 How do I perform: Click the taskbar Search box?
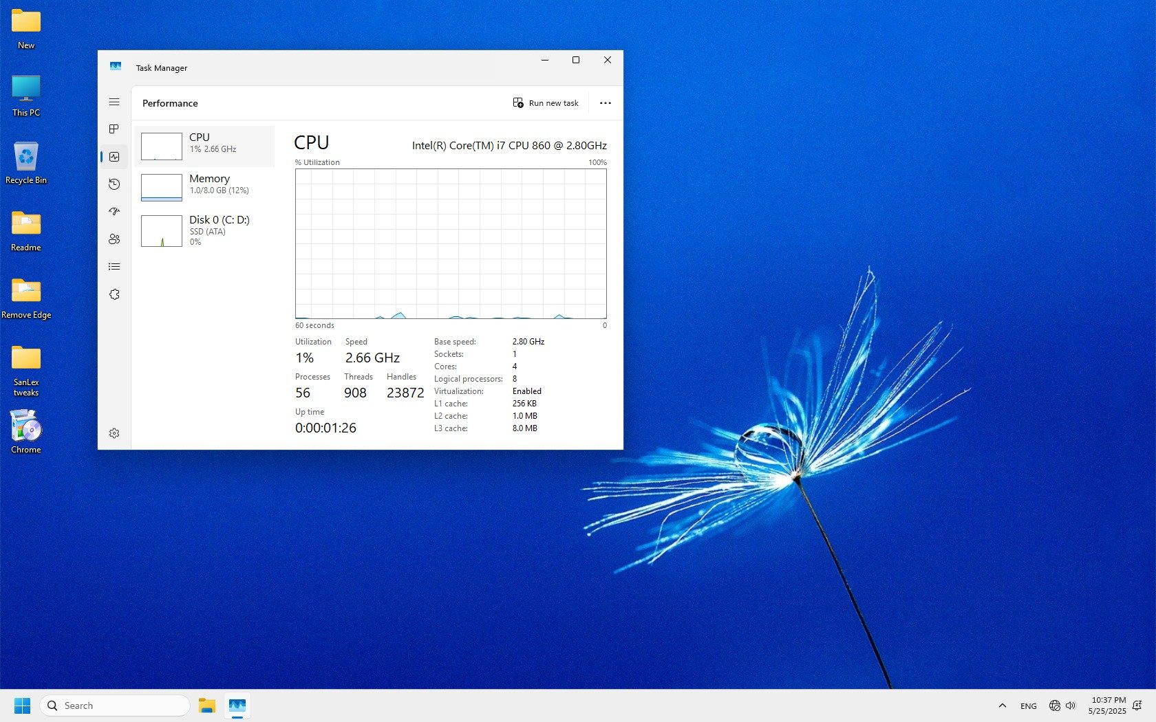coord(114,705)
